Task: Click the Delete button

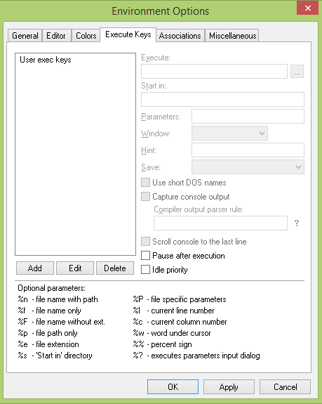Action: (115, 268)
